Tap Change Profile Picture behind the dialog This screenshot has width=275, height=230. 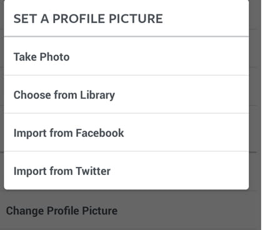click(62, 211)
